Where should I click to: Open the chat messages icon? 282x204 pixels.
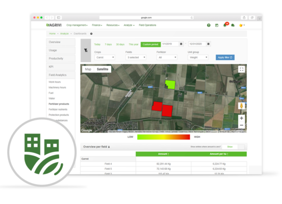233,25
